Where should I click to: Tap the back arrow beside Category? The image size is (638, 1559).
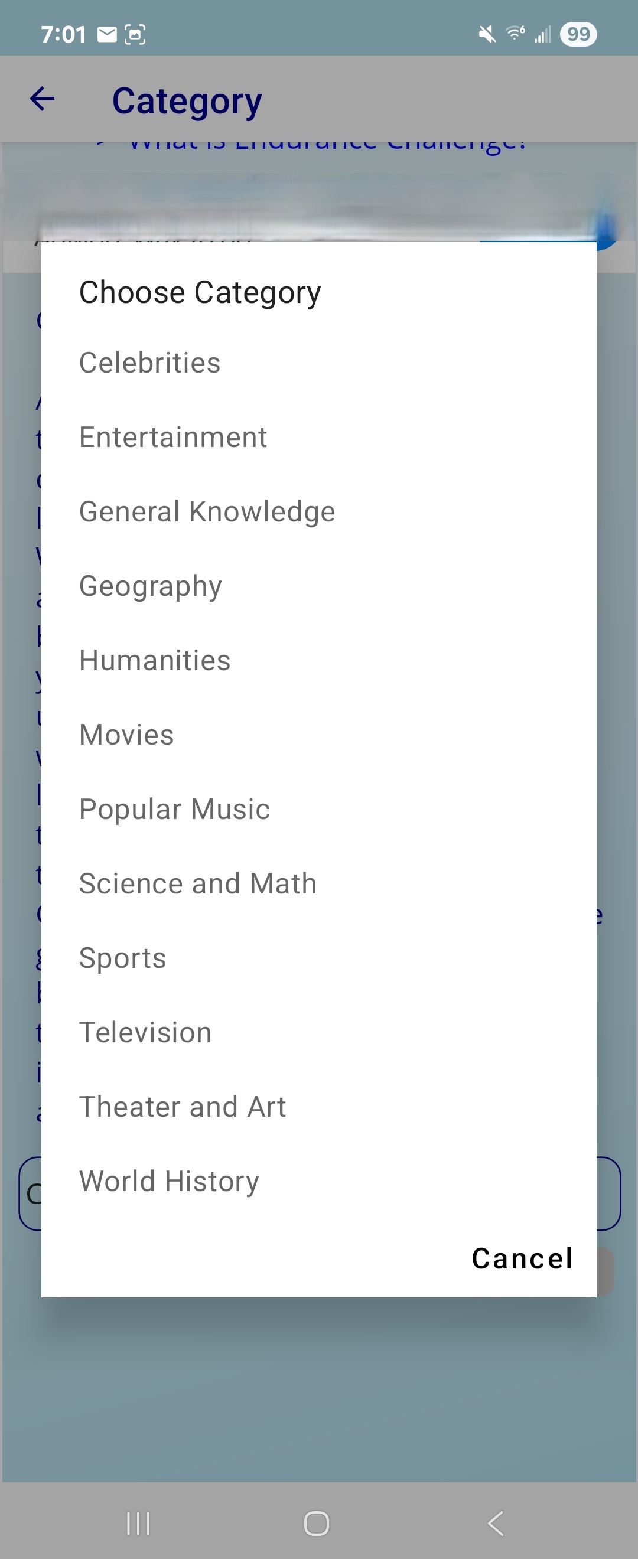pyautogui.click(x=43, y=99)
